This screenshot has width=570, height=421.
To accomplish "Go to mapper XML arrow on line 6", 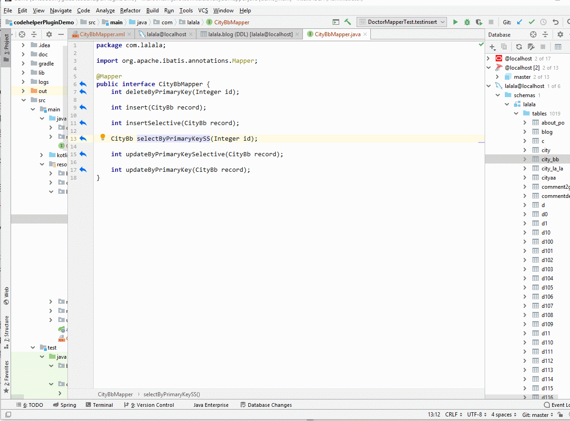I will click(83, 84).
